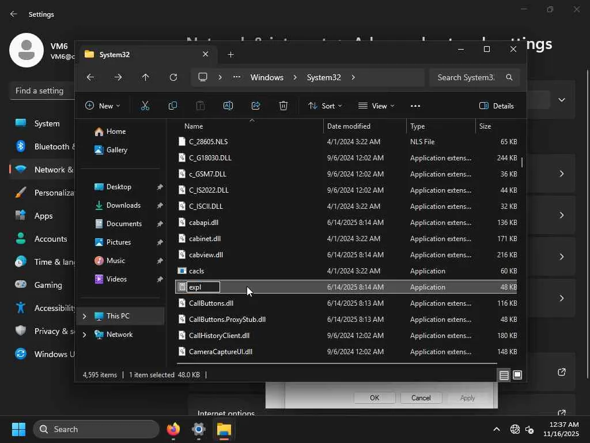Viewport: 590px width, 443px height.
Task: Click the This PC monitor icon in address bar
Action: tap(203, 77)
